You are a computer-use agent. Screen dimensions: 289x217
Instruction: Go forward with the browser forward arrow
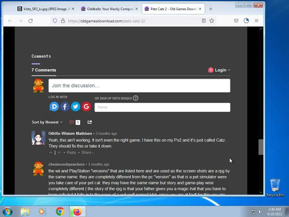[20, 21]
